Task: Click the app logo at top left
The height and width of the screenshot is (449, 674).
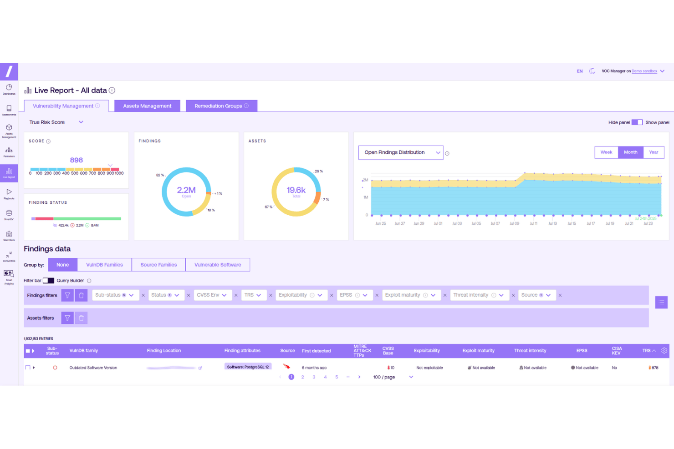Action: 9,71
